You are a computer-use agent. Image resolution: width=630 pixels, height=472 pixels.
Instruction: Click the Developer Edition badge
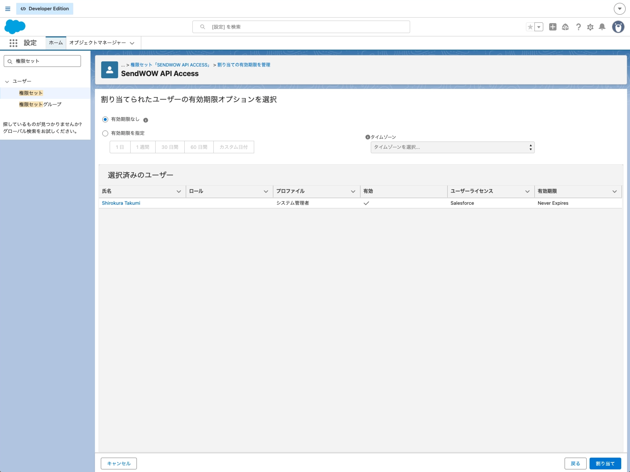pyautogui.click(x=45, y=8)
